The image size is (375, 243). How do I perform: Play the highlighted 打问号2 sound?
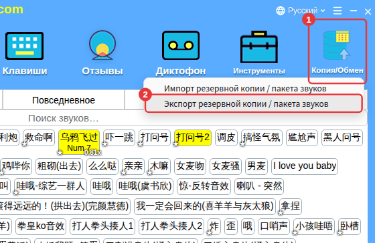pyautogui.click(x=193, y=138)
